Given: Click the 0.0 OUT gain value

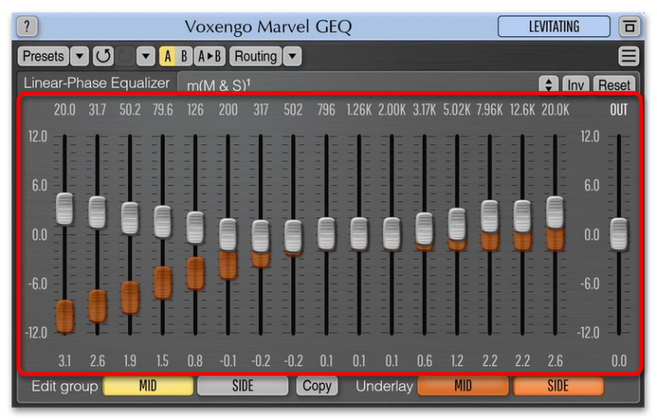Looking at the screenshot, I should coord(619,361).
